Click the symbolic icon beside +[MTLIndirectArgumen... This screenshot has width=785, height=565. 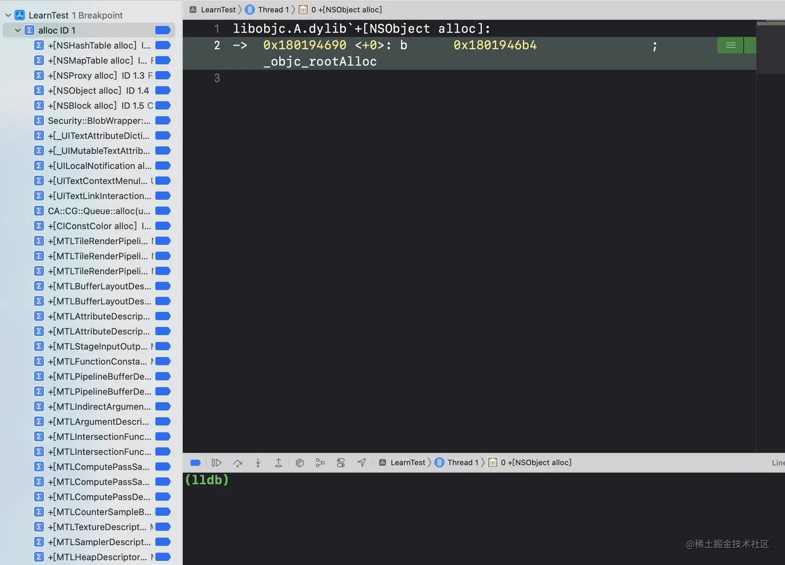pos(39,406)
